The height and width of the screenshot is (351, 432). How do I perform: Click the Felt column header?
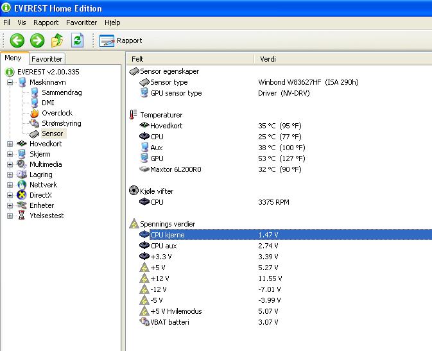pyautogui.click(x=190, y=59)
